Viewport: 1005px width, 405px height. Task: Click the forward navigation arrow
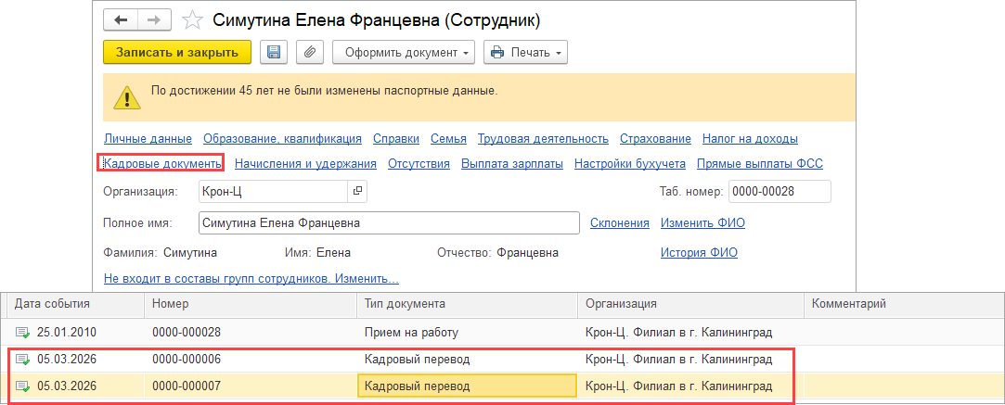[154, 19]
